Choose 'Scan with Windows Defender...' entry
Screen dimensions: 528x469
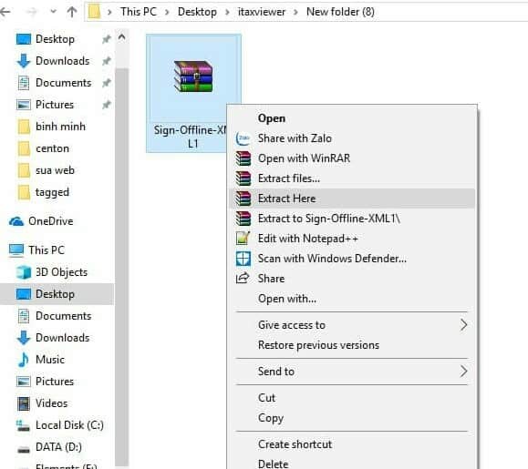352,259
